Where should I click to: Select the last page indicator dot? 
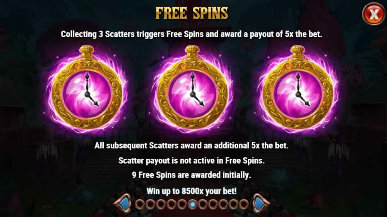[x=244, y=204]
